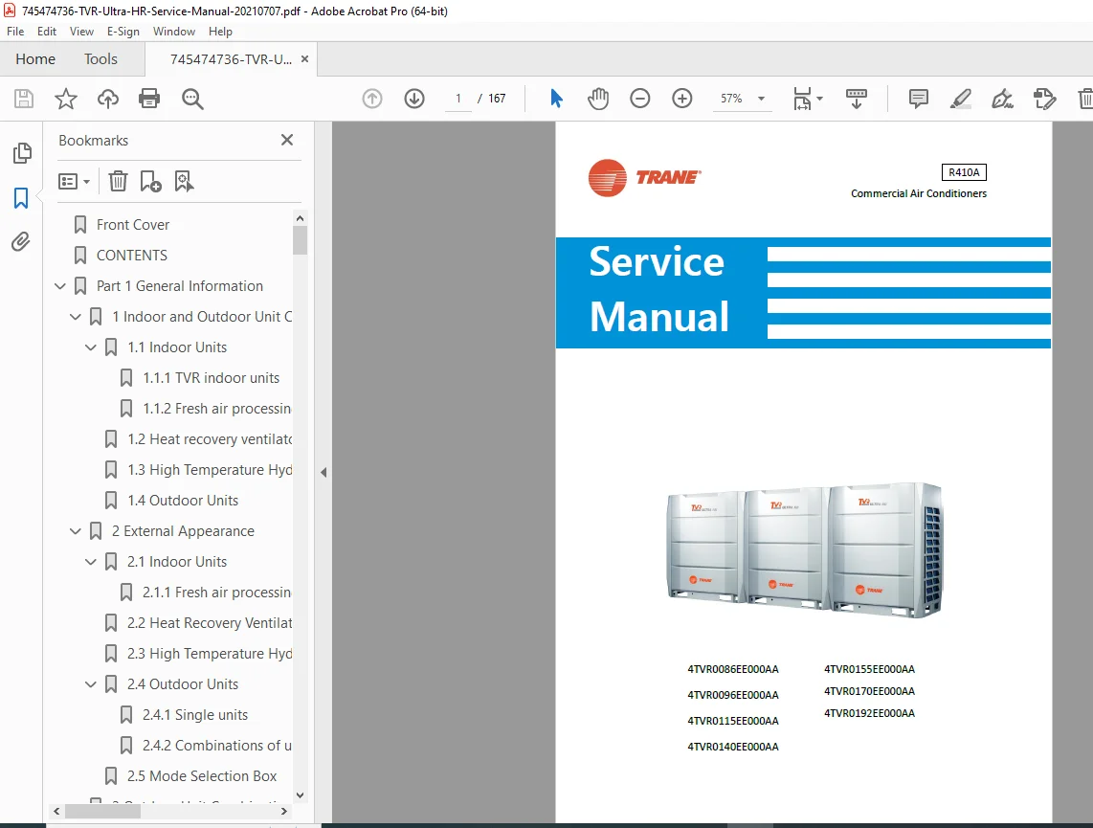Find current bookmark icon
The height and width of the screenshot is (828, 1093).
point(184,181)
